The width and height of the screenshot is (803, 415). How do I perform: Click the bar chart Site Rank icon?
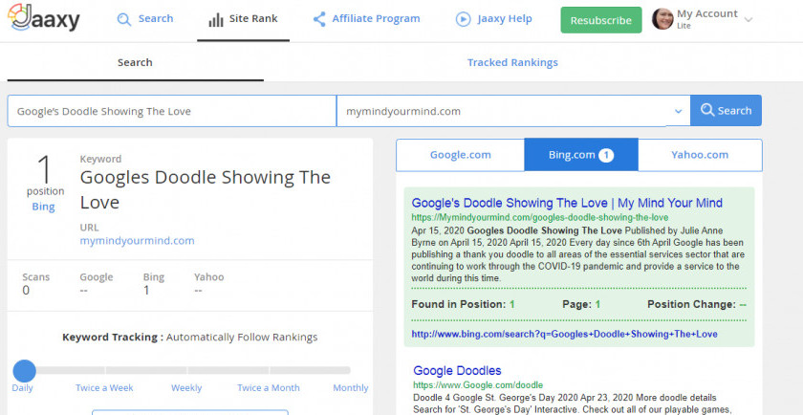click(x=216, y=20)
